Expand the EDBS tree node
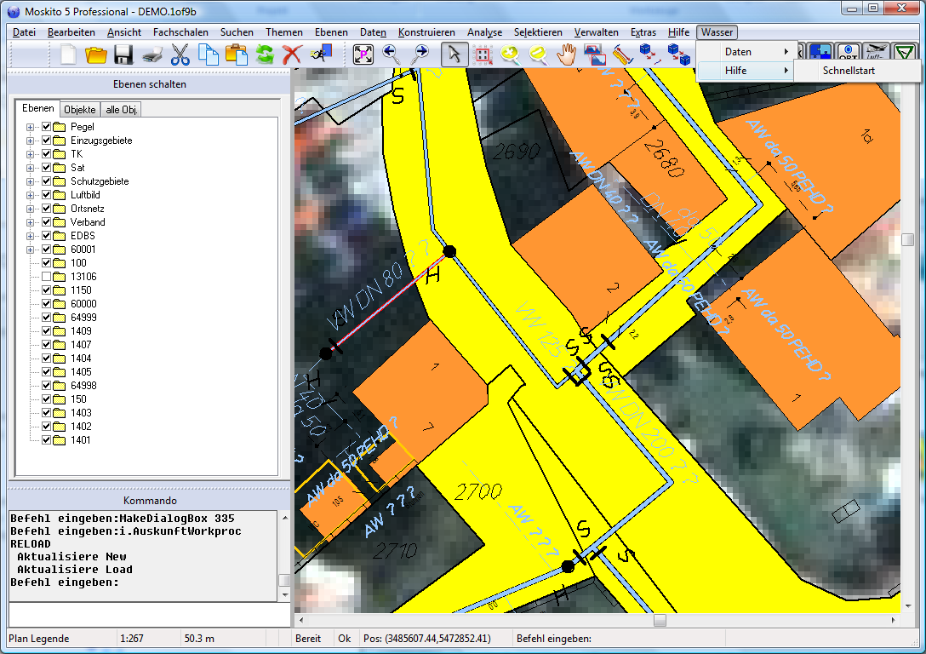This screenshot has width=926, height=654. click(x=31, y=236)
